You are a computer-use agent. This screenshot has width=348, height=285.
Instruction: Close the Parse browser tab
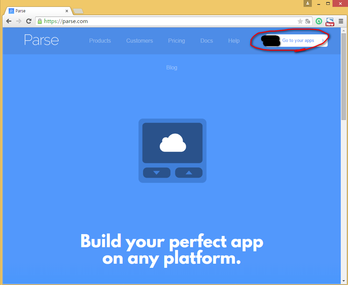pyautogui.click(x=67, y=11)
